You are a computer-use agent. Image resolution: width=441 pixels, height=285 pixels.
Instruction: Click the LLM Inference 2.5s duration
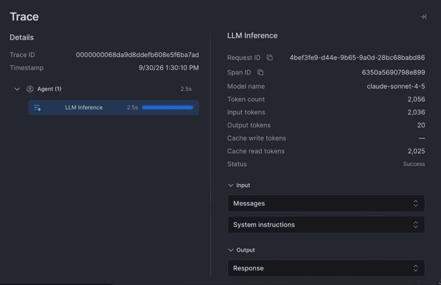click(x=132, y=108)
